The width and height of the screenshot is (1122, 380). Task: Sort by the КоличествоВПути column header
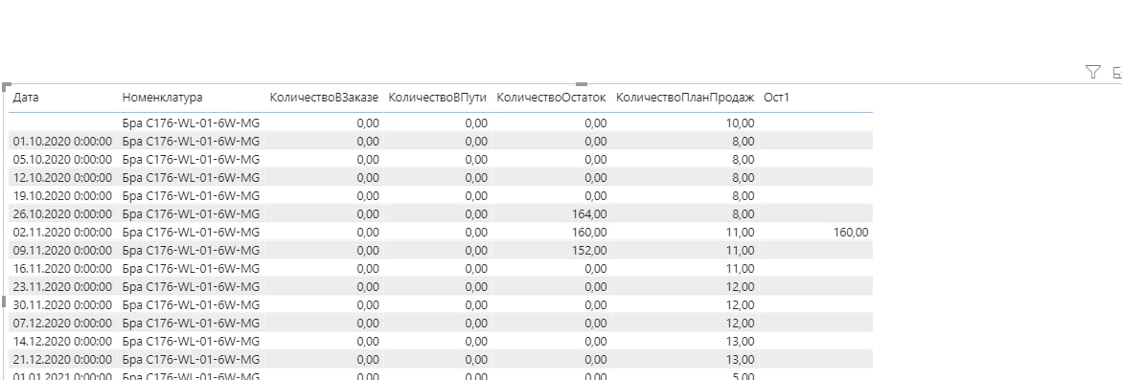click(437, 98)
